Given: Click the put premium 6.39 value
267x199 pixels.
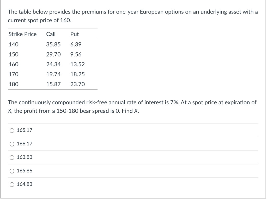Looking at the screenshot, I should click(x=76, y=44).
